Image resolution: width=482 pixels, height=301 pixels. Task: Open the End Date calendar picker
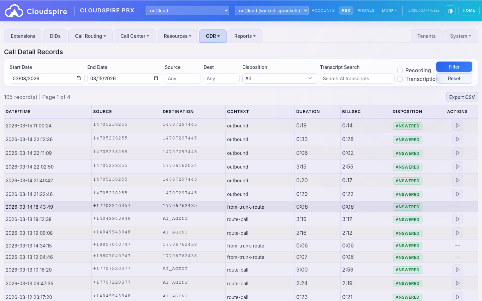pyautogui.click(x=156, y=78)
